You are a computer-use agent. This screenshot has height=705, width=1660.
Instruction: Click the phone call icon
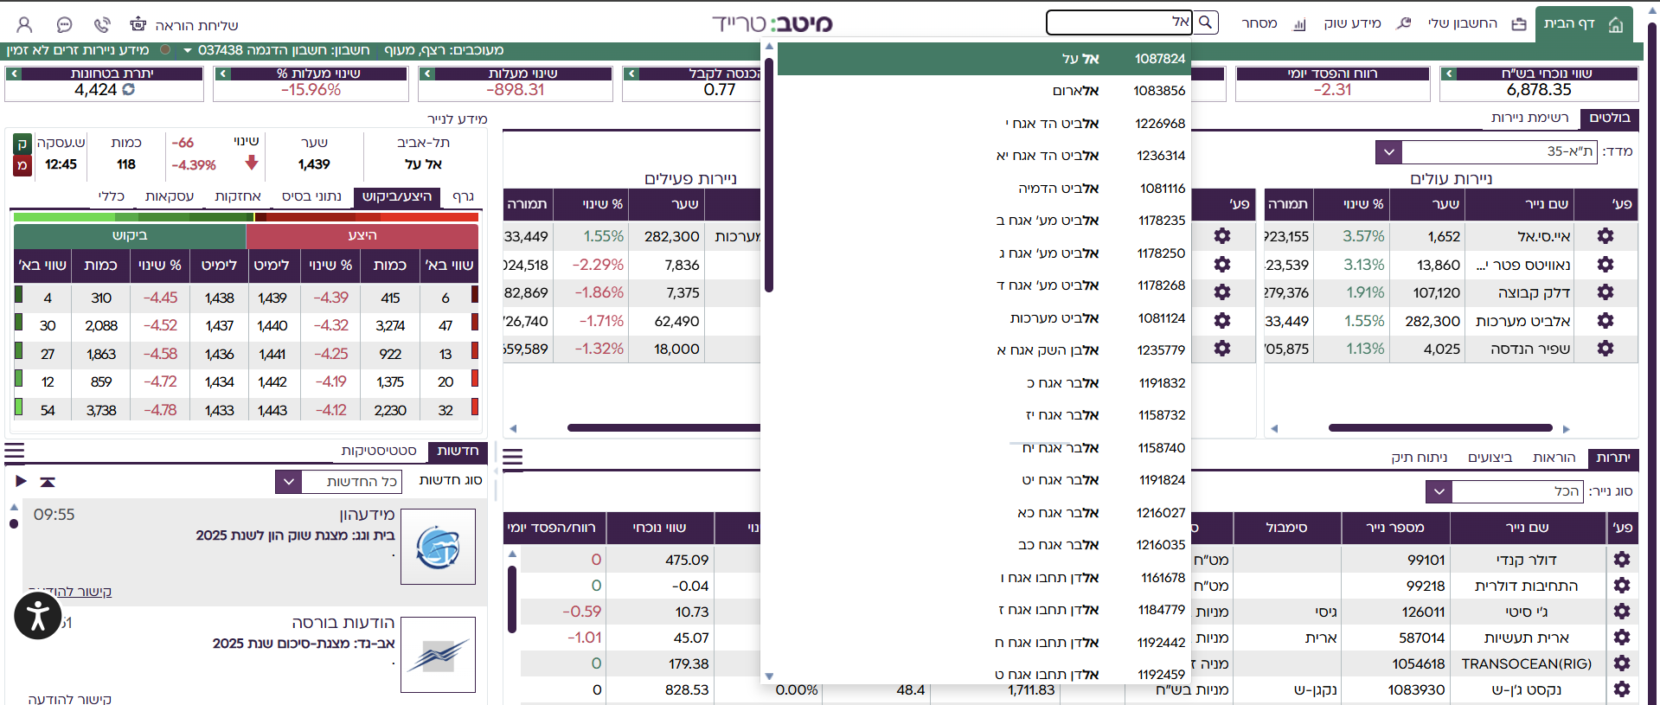102,24
